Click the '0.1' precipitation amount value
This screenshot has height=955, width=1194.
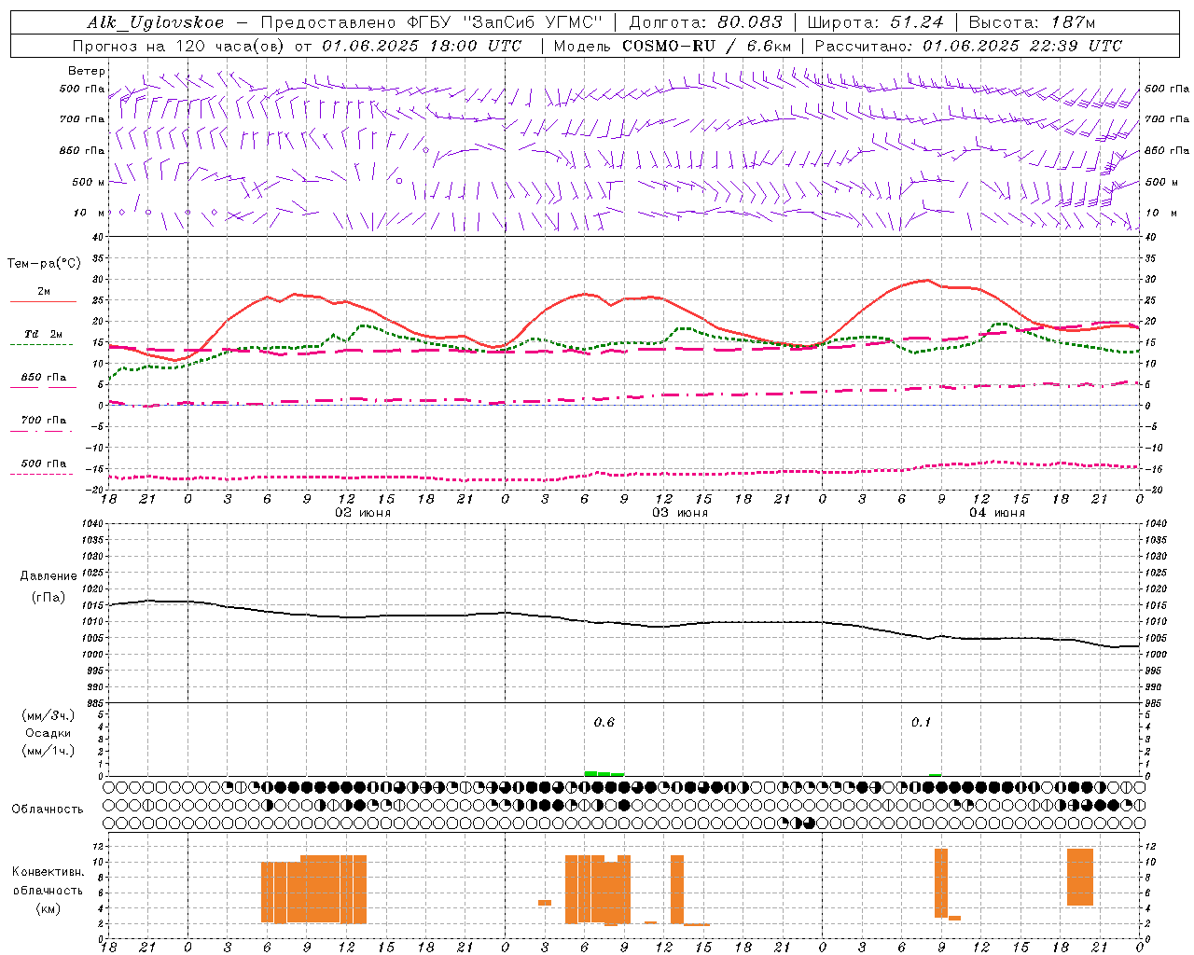[x=922, y=722]
